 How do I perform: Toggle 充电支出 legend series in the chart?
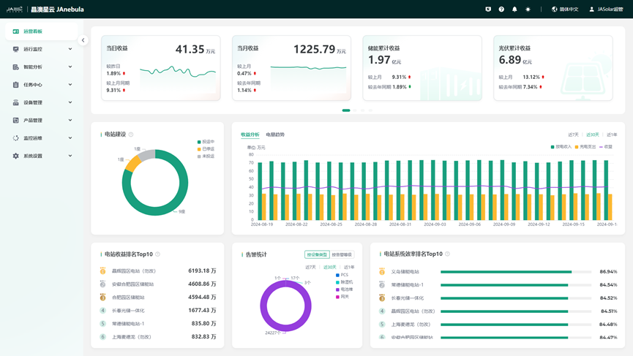(x=587, y=147)
